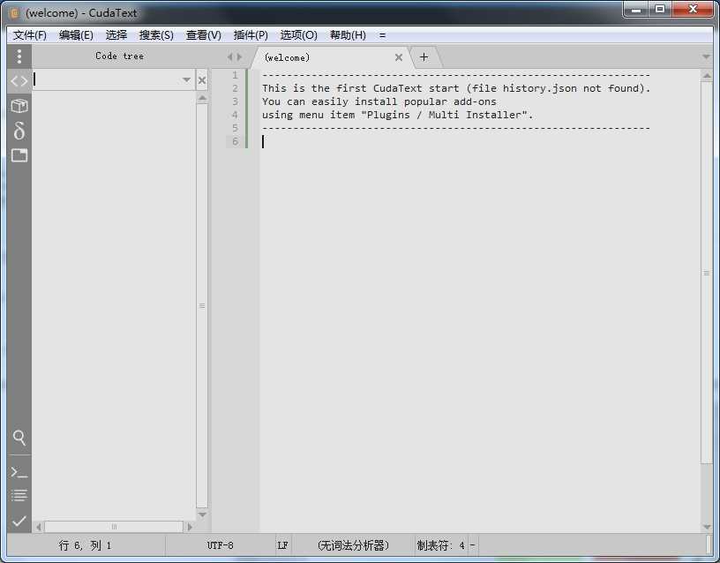Switch side panel with left arrow
Viewport: 720px width, 563px height.
tap(229, 56)
